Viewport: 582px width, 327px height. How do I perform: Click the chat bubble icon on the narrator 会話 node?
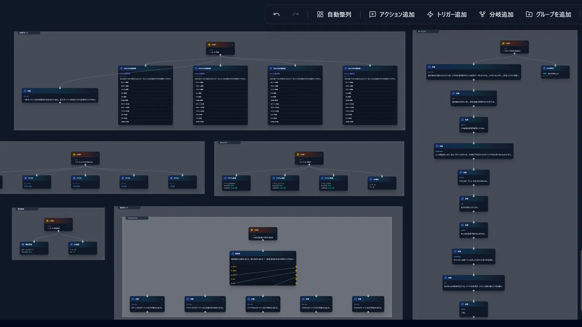pyautogui.click(x=25, y=91)
